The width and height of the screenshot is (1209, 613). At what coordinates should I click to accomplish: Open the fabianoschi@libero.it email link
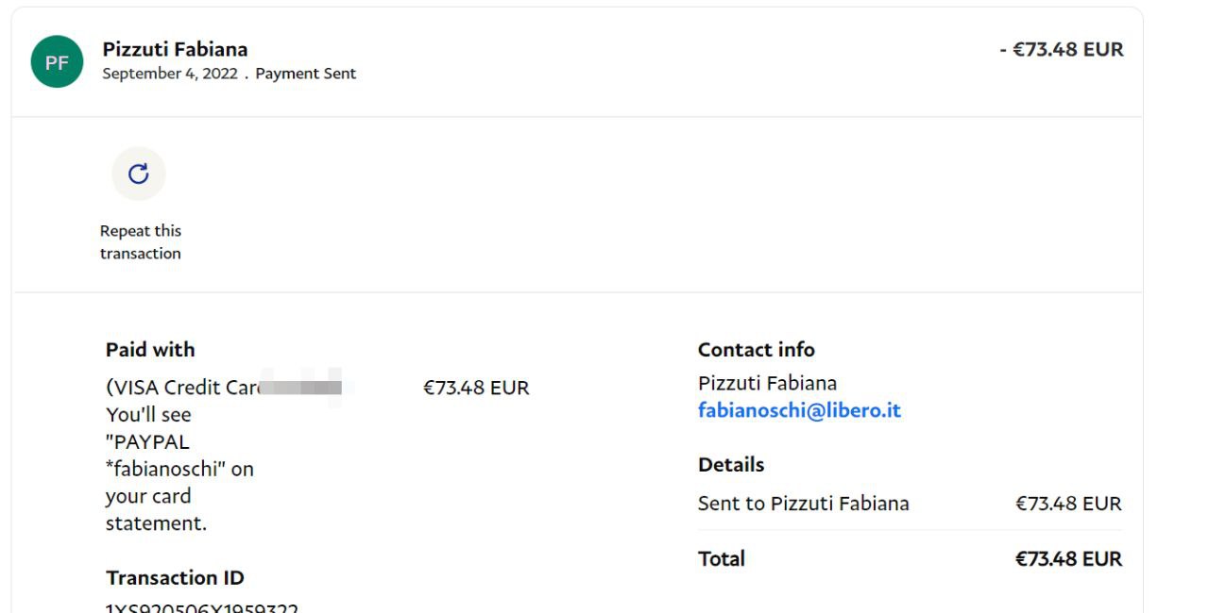click(799, 411)
